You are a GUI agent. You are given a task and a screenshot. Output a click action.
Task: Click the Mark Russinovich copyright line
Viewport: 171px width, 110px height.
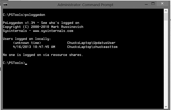click(43, 27)
